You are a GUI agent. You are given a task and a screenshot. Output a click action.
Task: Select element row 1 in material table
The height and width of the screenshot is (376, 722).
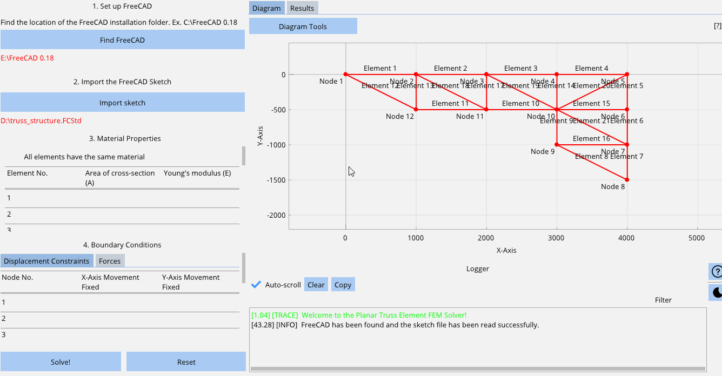point(122,198)
